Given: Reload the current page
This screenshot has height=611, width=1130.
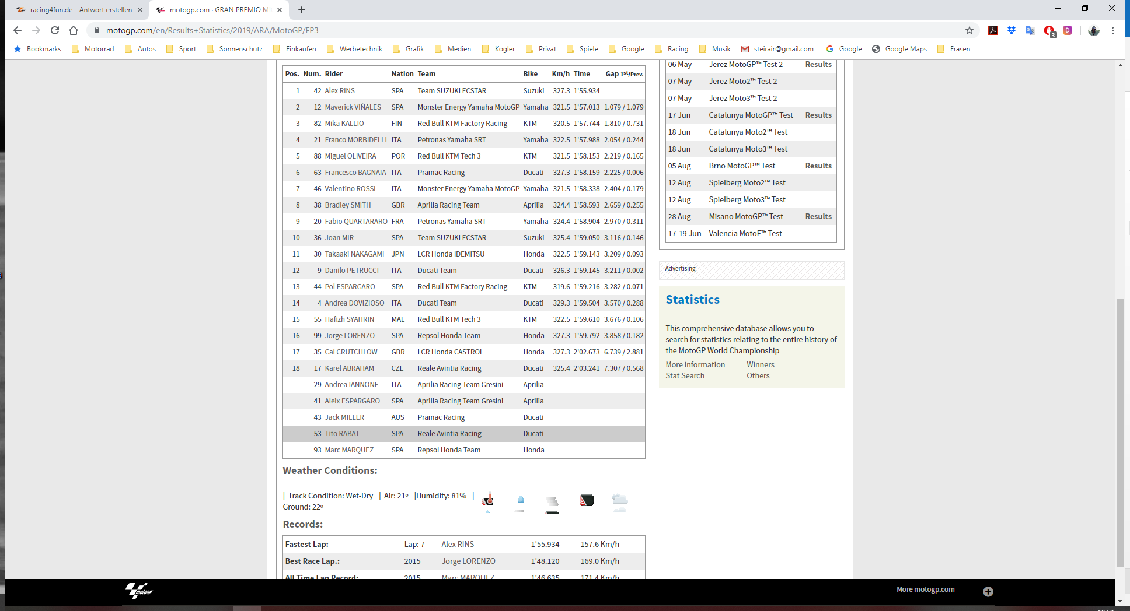Looking at the screenshot, I should click(x=55, y=30).
